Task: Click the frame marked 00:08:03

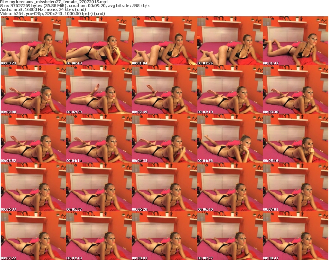Action: [x=164, y=236]
